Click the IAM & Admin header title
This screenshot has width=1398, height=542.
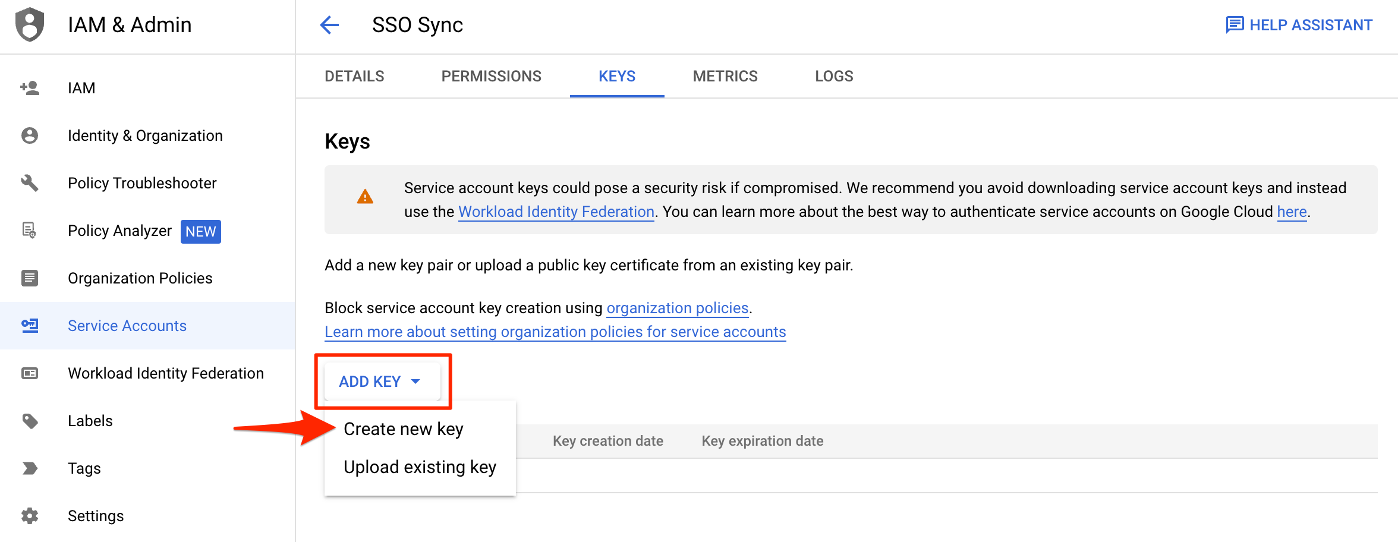[x=130, y=25]
